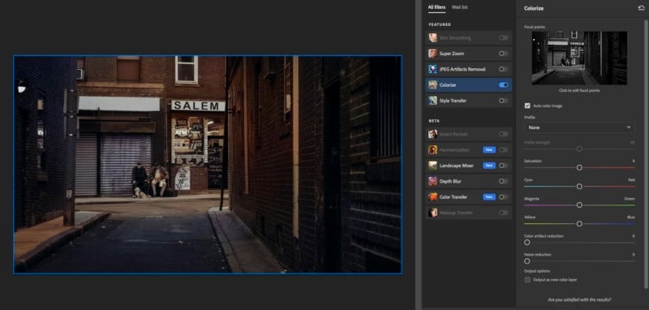
Task: Click the Style Transfer filter icon
Action: (x=433, y=101)
